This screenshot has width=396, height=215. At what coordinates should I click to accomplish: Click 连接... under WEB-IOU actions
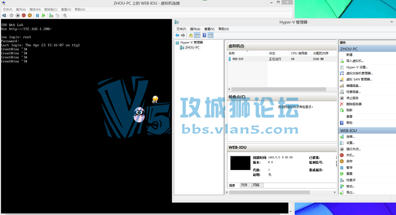tap(350, 136)
